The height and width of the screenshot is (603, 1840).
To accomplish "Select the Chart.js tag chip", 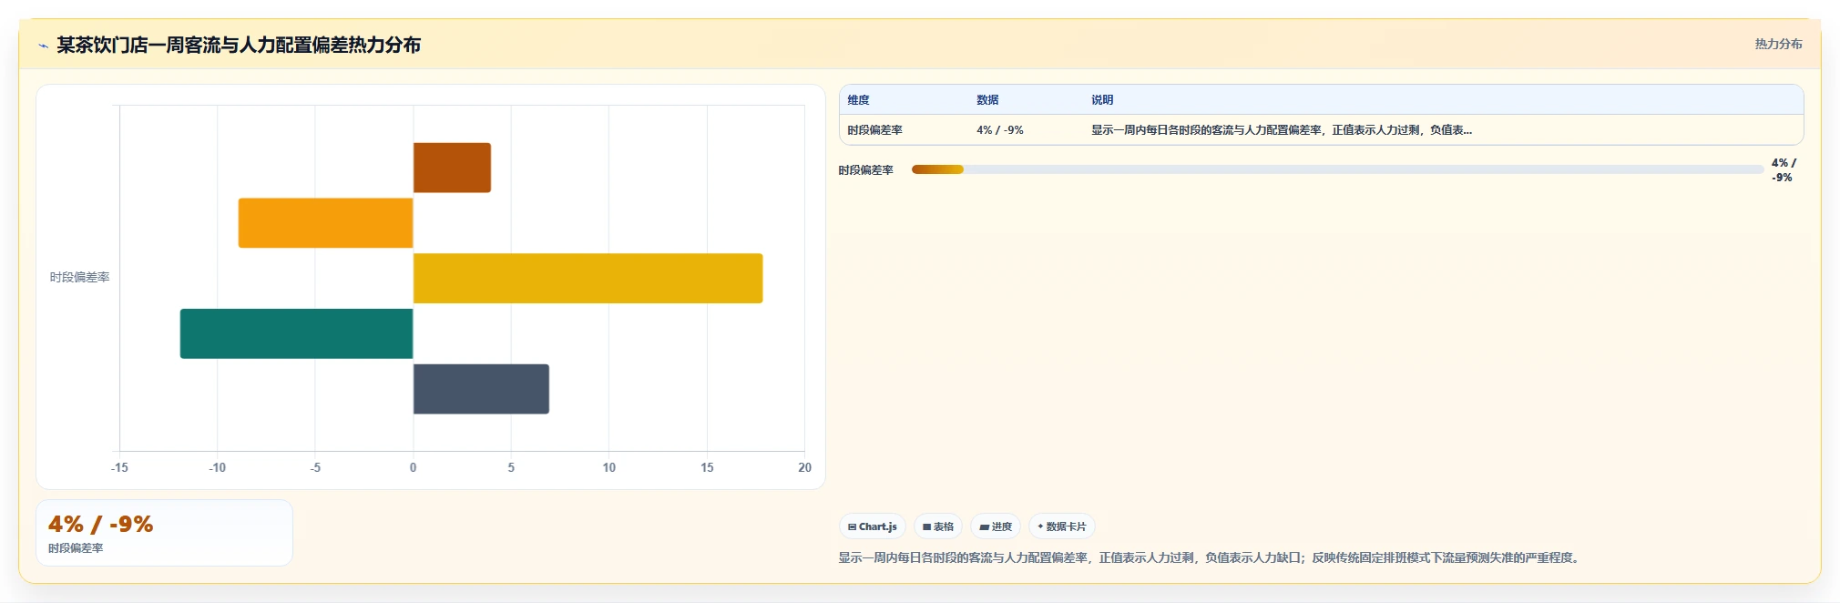I will (873, 526).
